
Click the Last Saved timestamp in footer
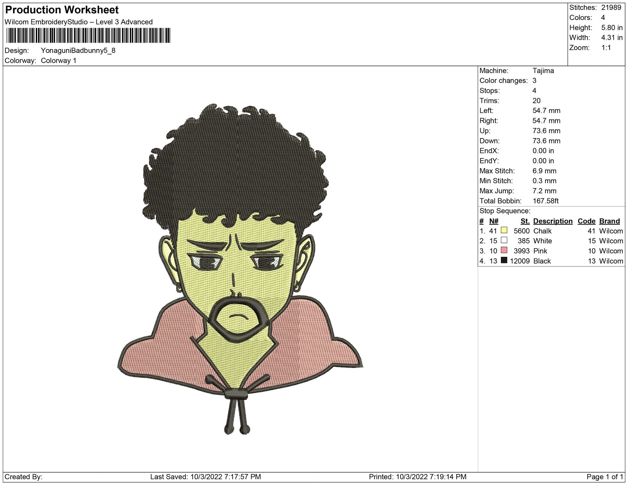point(206,477)
